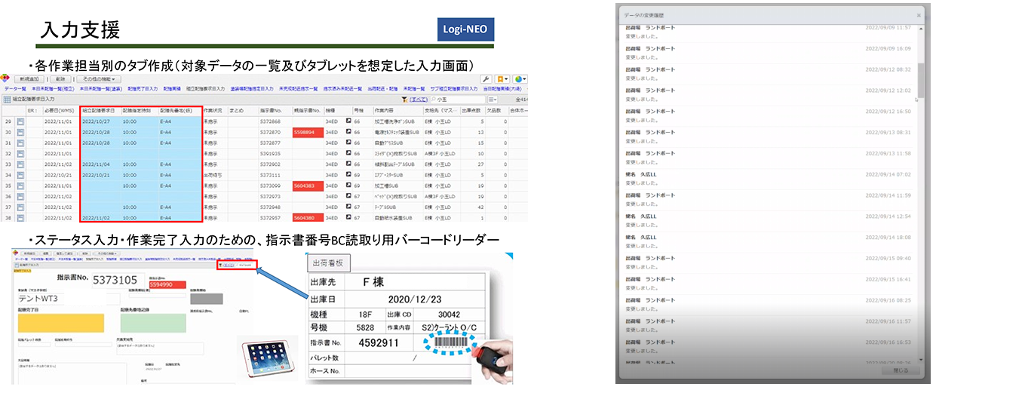Open record icon in row 30
The height and width of the screenshot is (396, 1028).
(21, 132)
